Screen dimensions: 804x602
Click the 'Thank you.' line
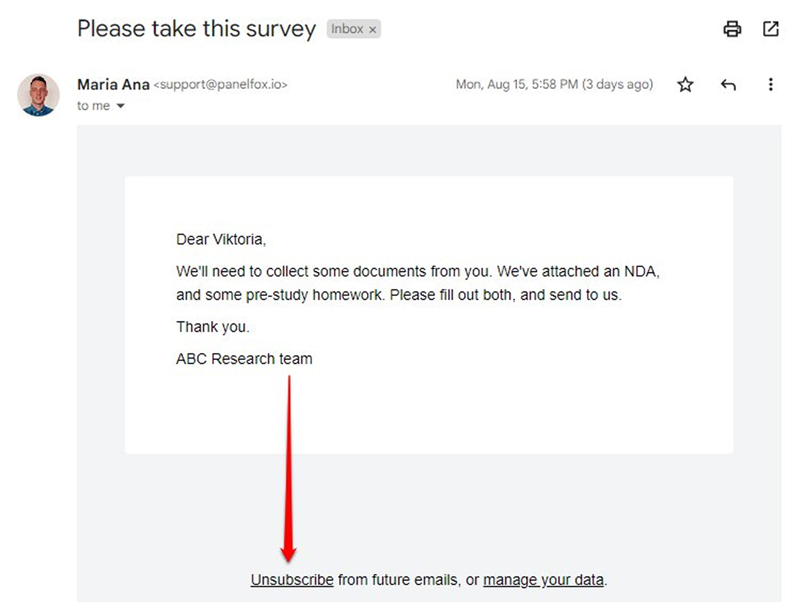213,327
